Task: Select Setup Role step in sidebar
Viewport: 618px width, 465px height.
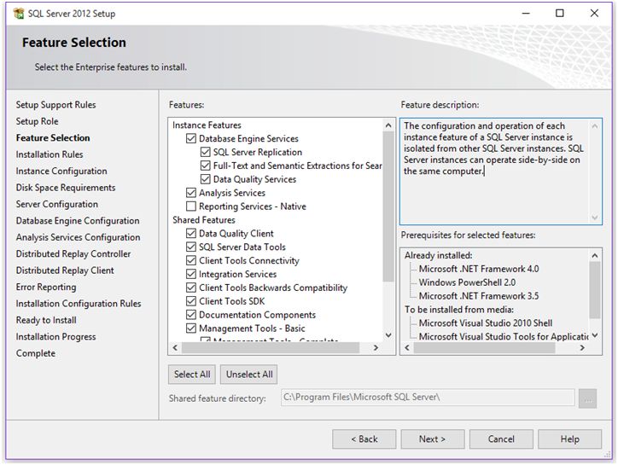Action: 37,121
